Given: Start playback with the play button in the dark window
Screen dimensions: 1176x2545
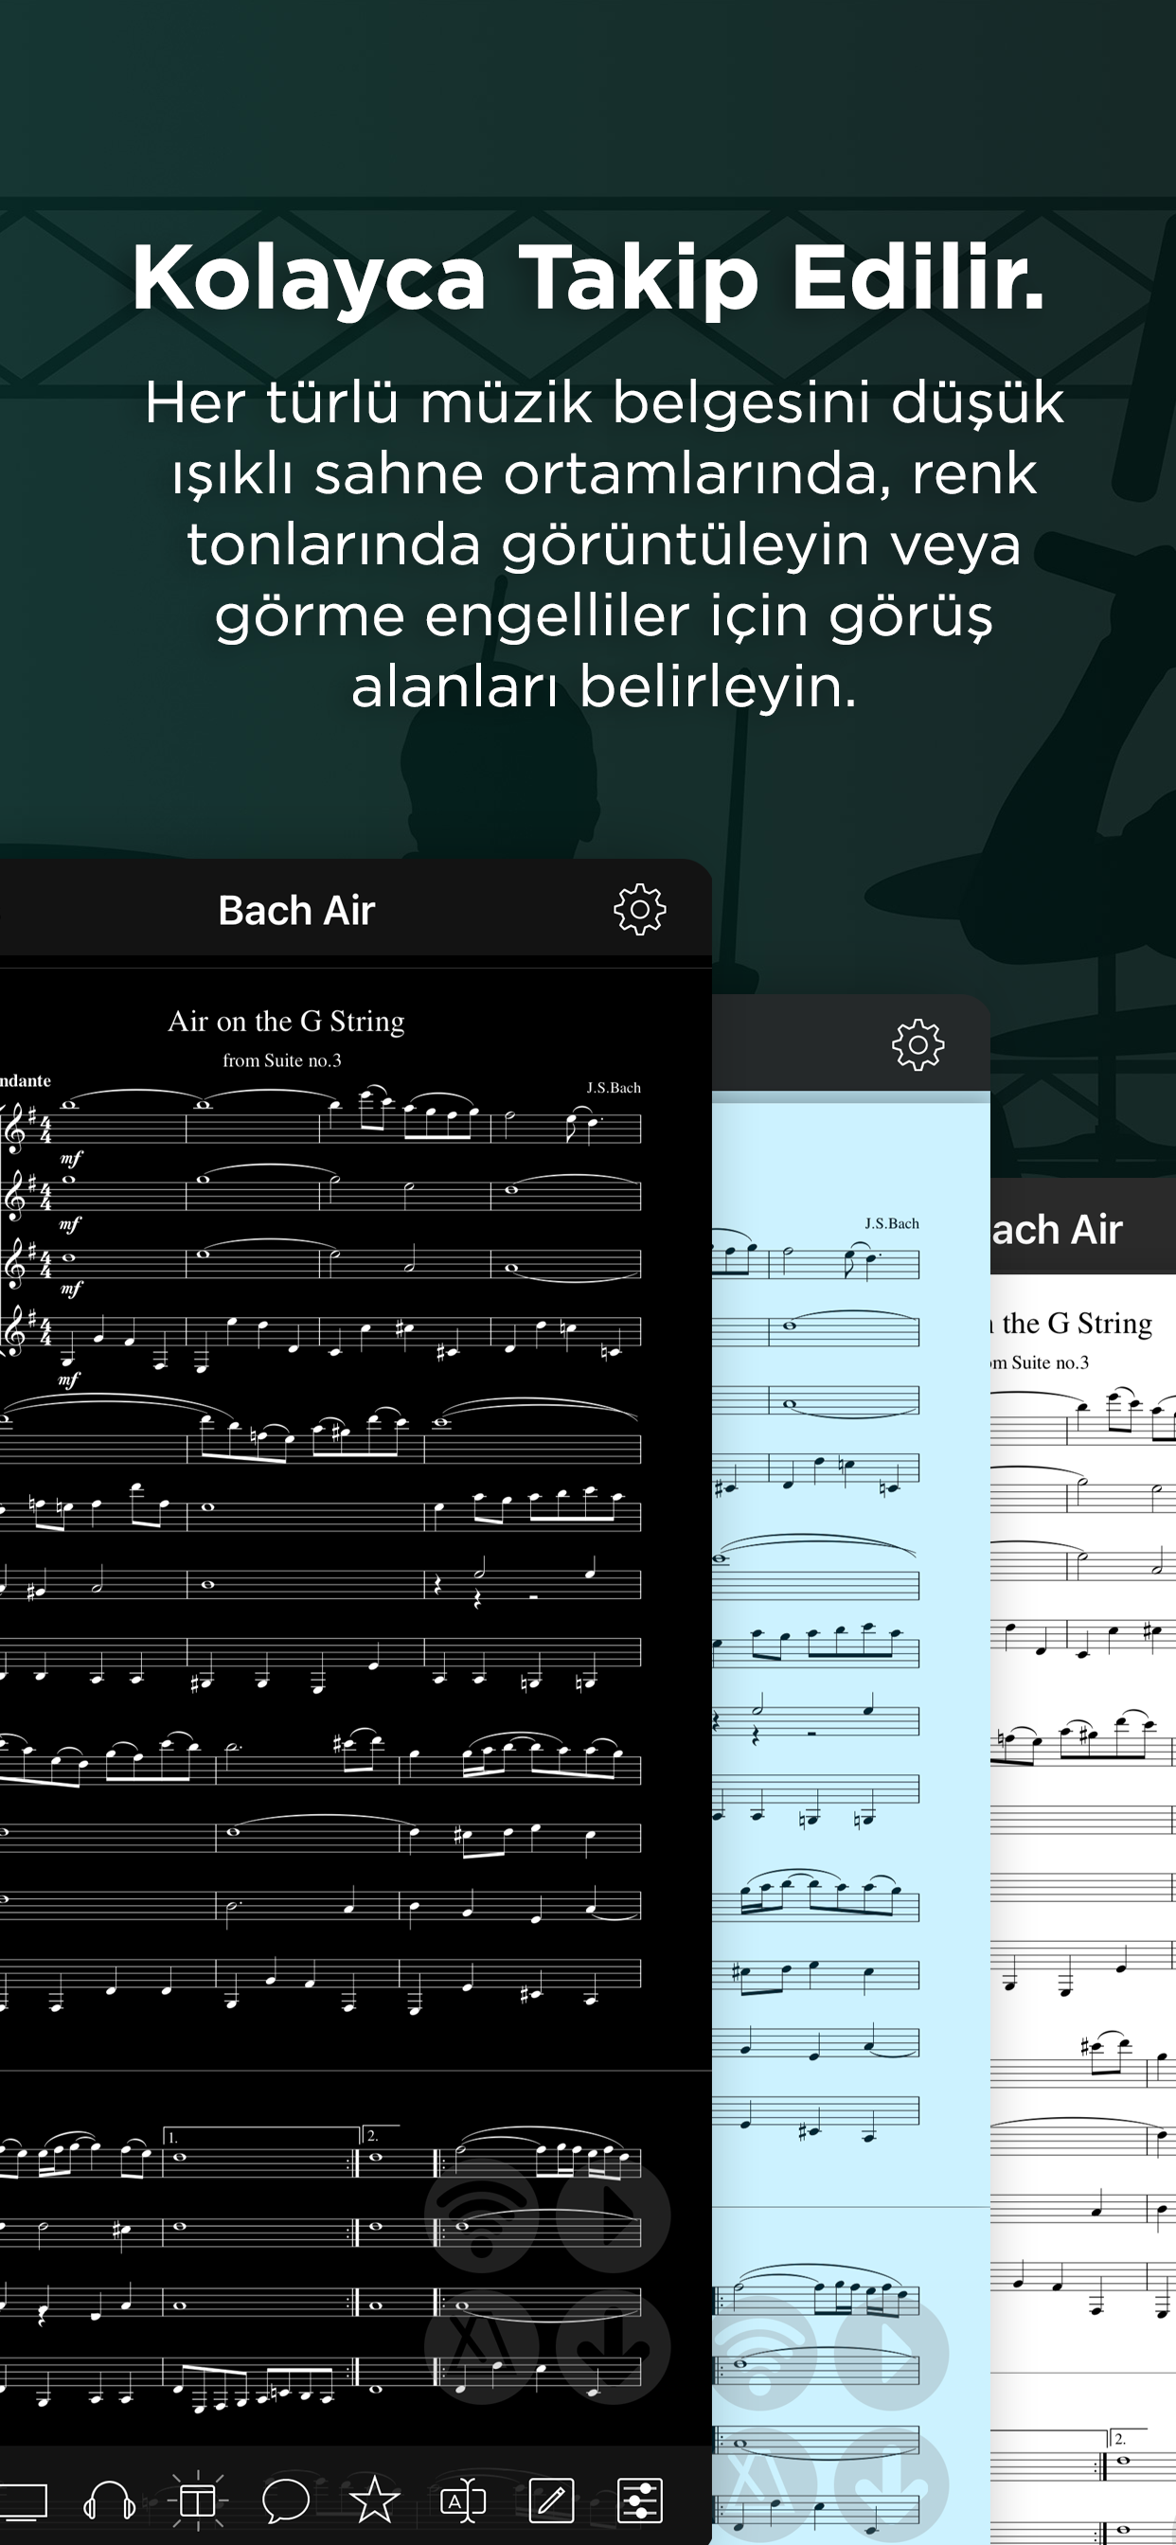Looking at the screenshot, I should (613, 2216).
